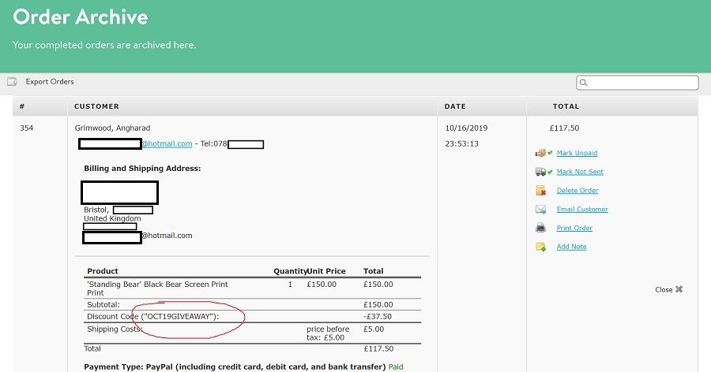Click the Email Customer envelope icon
711x372 pixels.
coord(540,209)
